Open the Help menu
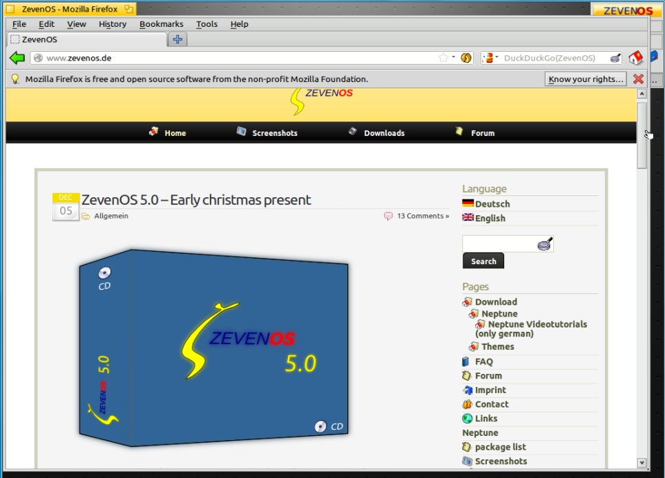The image size is (665, 478). (x=239, y=24)
